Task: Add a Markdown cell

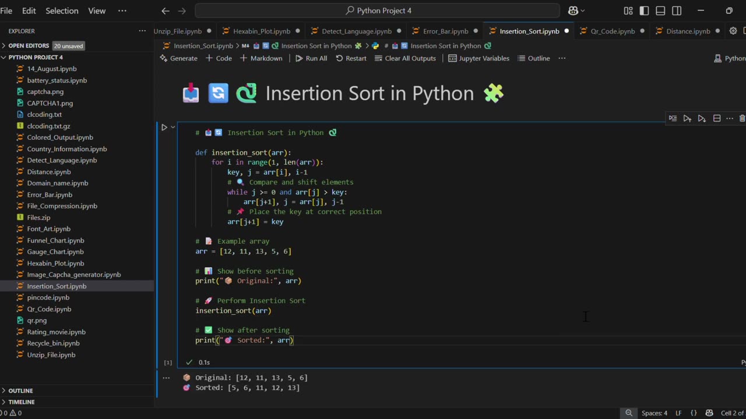Action: pyautogui.click(x=261, y=58)
